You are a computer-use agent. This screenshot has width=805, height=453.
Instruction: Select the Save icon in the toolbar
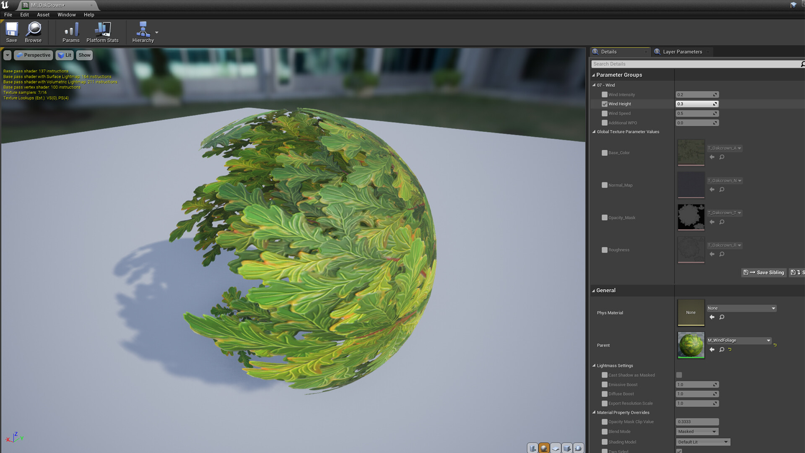(x=11, y=31)
